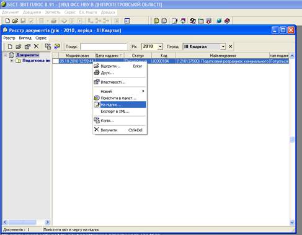This screenshot has height=235, width=302.
Task: Collapse the Документи tree root
Action: (6, 55)
